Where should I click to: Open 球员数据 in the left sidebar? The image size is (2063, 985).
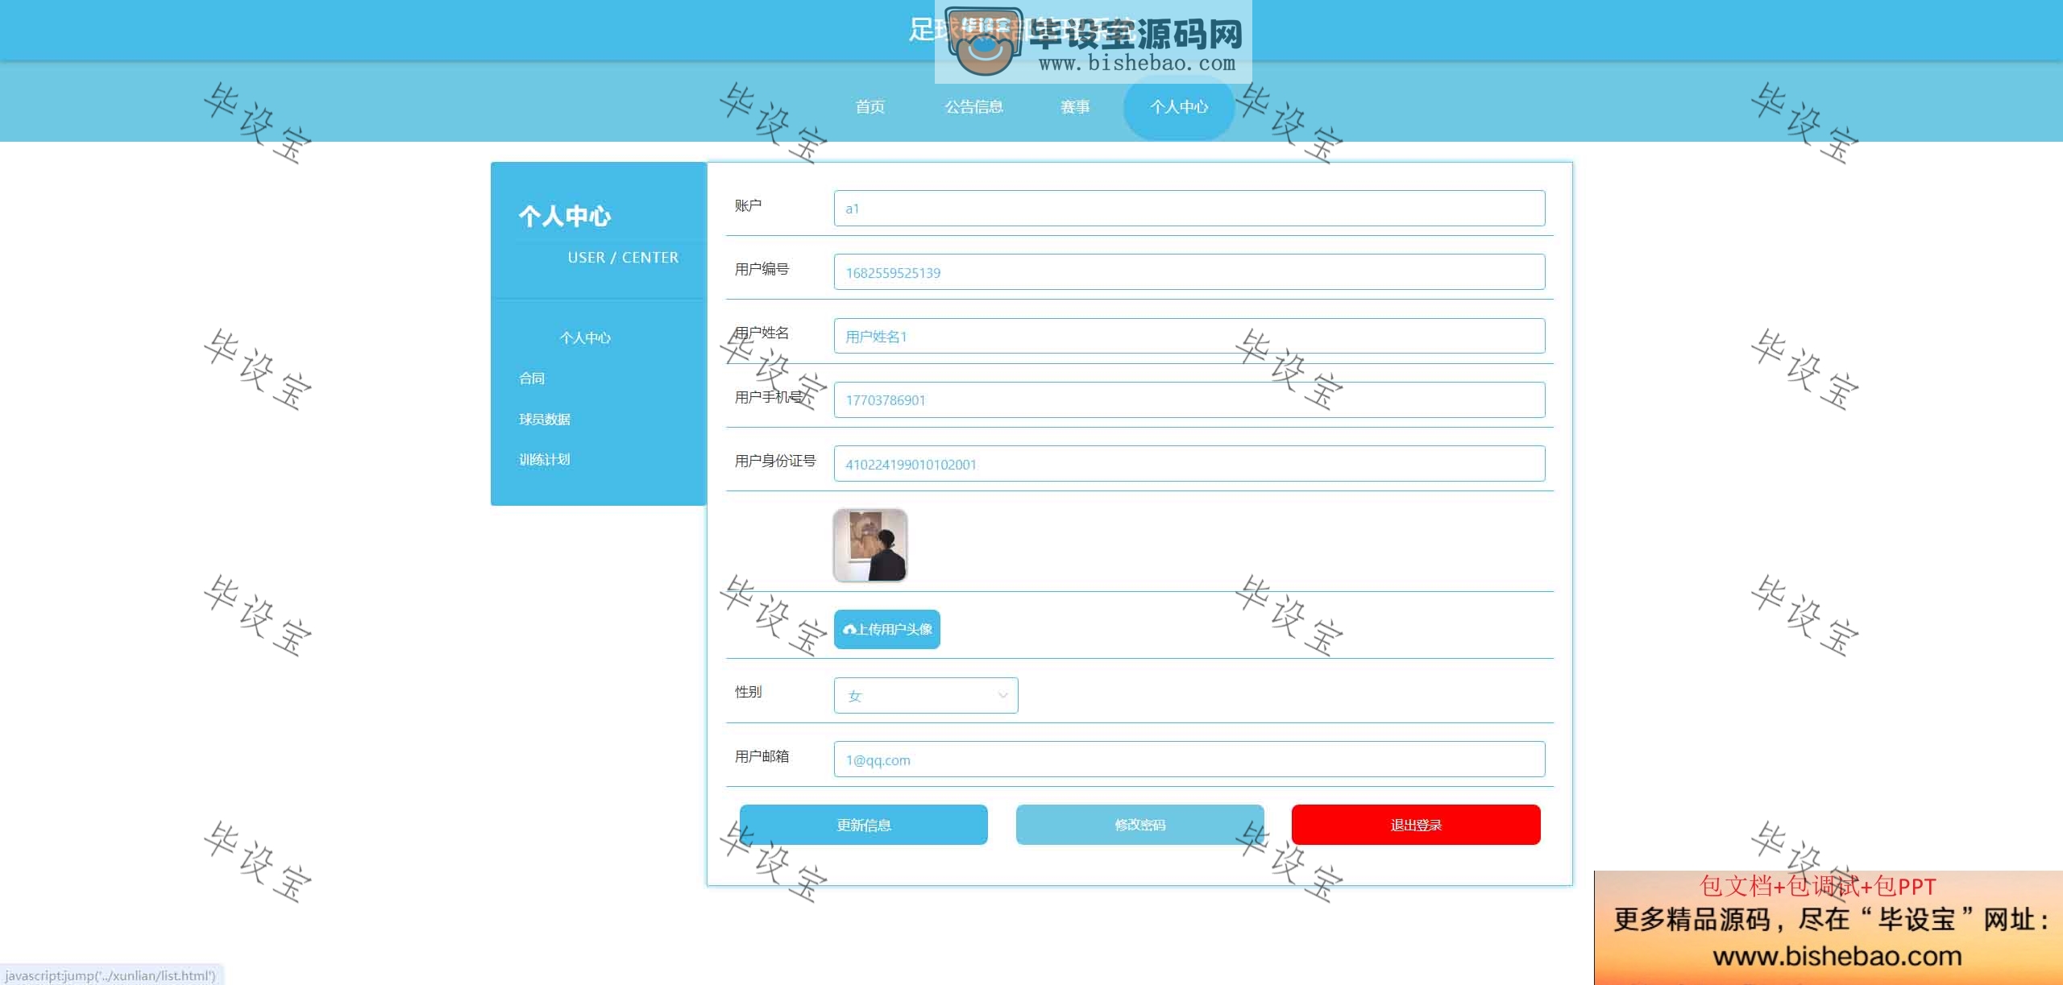point(545,419)
